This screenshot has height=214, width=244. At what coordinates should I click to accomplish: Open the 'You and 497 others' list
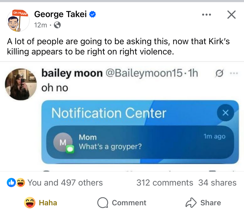pyautogui.click(x=65, y=183)
